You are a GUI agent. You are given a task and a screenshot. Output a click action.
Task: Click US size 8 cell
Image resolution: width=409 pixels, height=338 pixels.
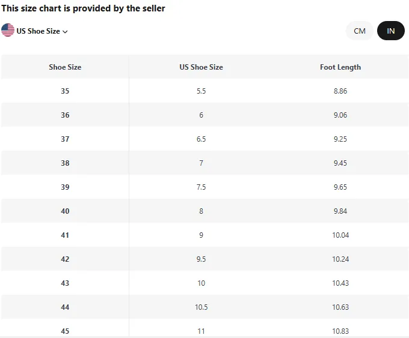click(201, 211)
